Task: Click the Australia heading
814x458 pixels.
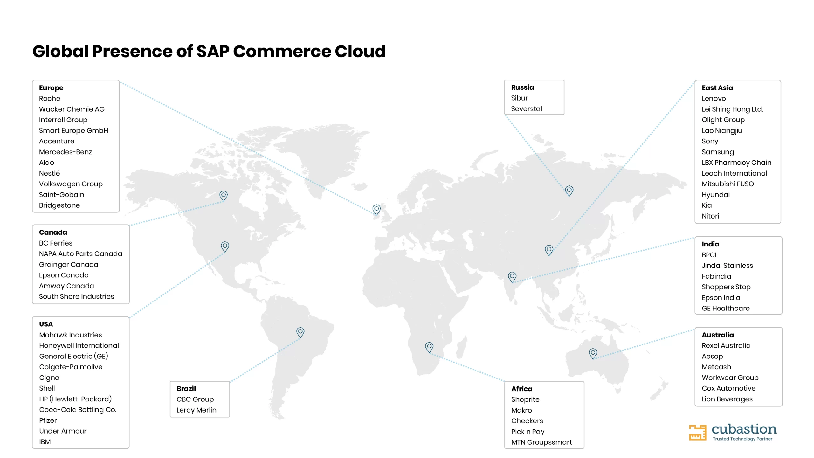Action: click(718, 335)
